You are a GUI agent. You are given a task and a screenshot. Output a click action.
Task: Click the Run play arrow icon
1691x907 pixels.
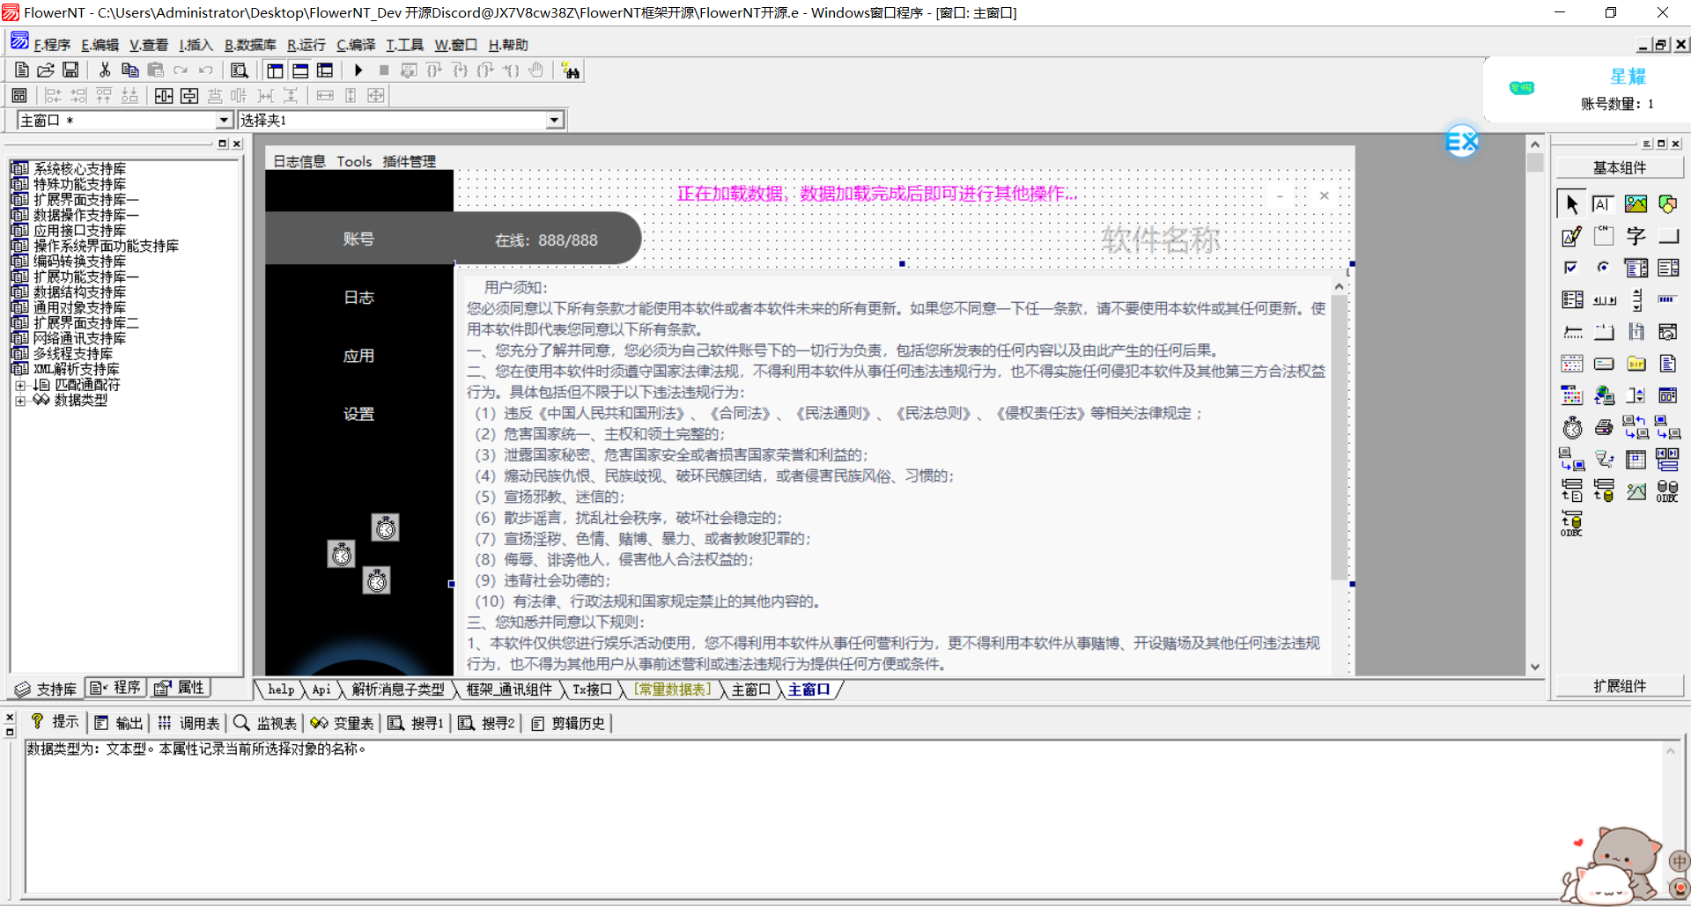pos(358,70)
